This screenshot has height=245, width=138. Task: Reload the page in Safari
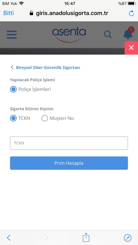point(131,13)
